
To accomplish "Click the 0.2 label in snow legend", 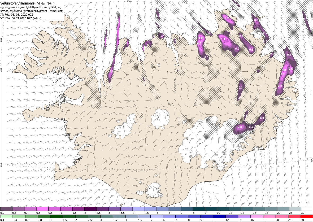I will pos(2,213).
